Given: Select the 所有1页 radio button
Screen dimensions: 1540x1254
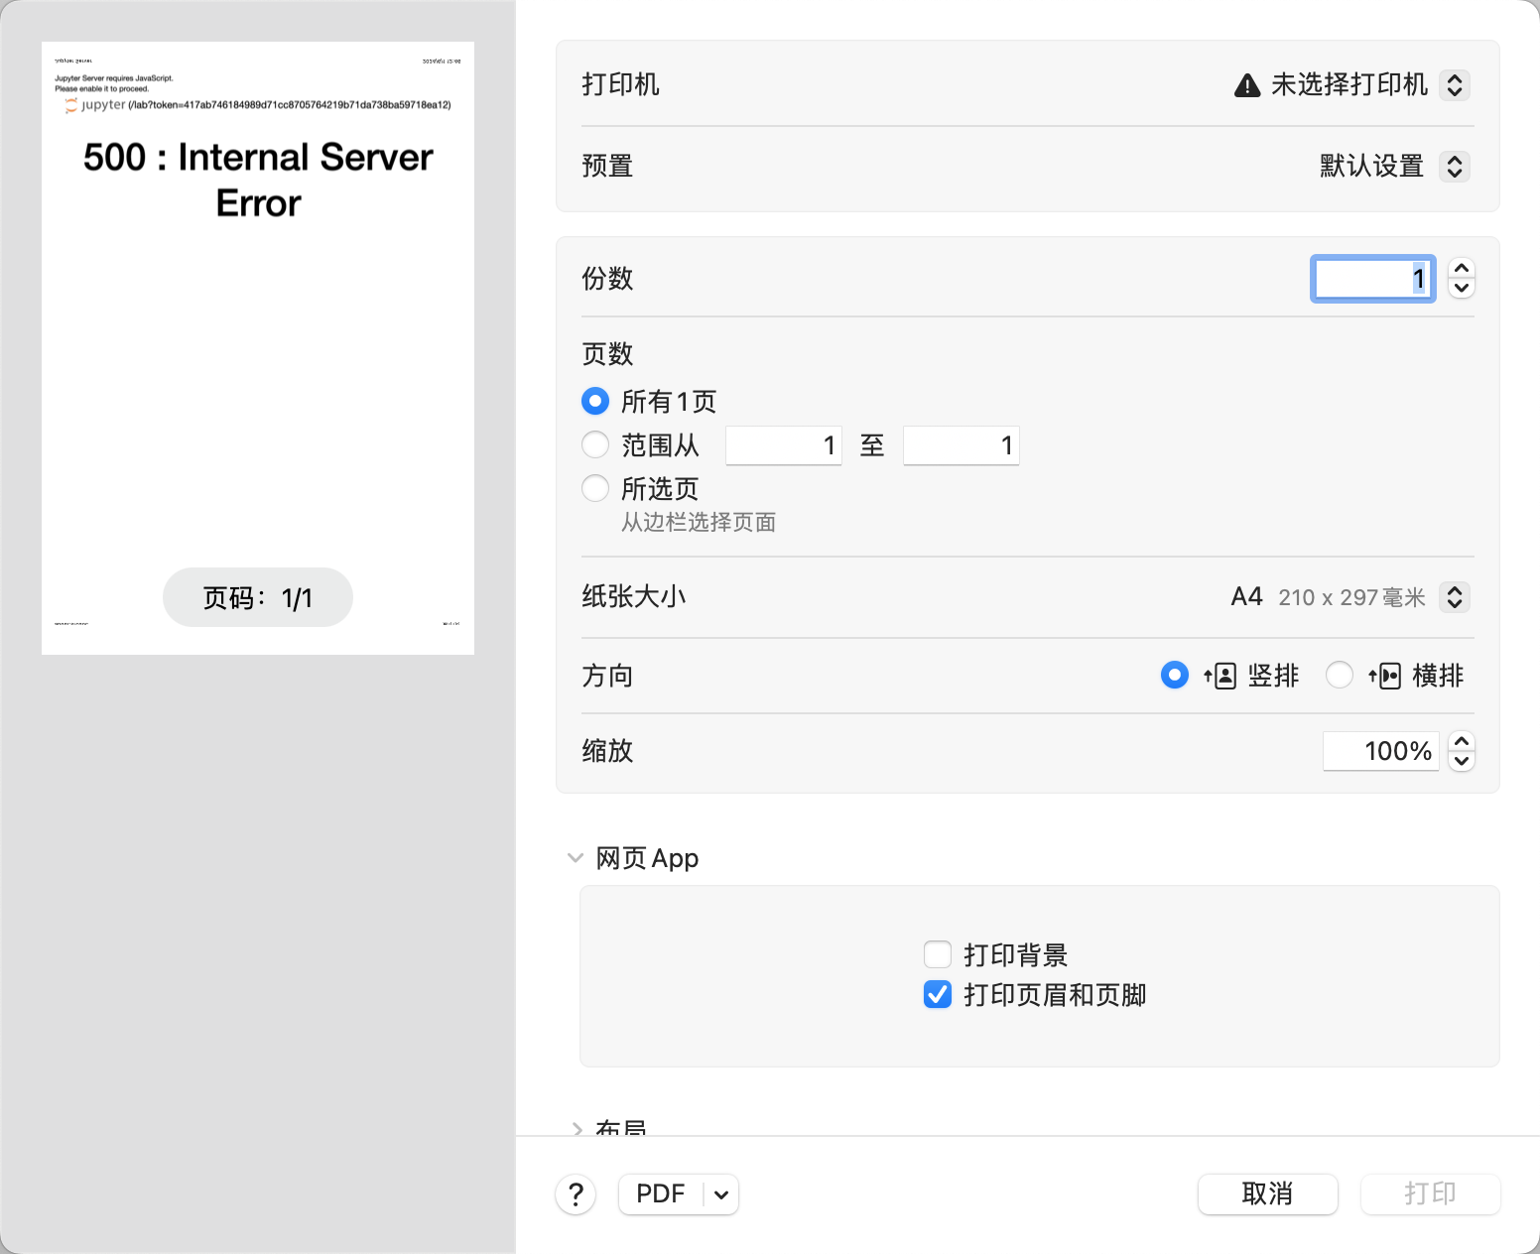Looking at the screenshot, I should point(595,401).
